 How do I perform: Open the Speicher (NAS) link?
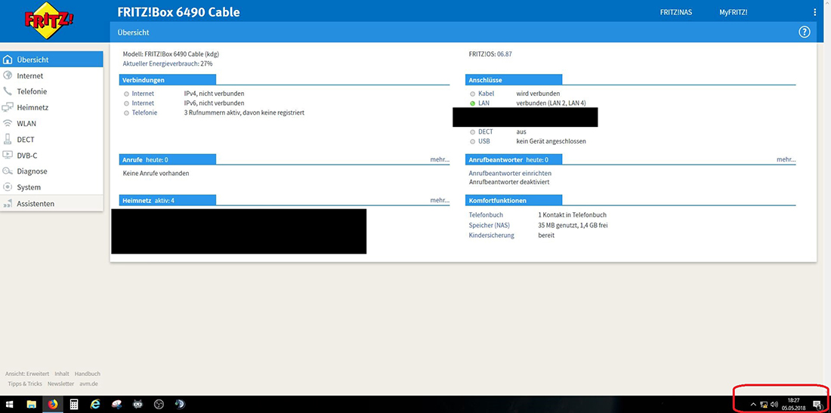490,225
